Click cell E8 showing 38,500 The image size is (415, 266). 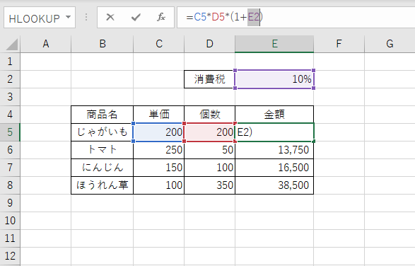(x=274, y=185)
